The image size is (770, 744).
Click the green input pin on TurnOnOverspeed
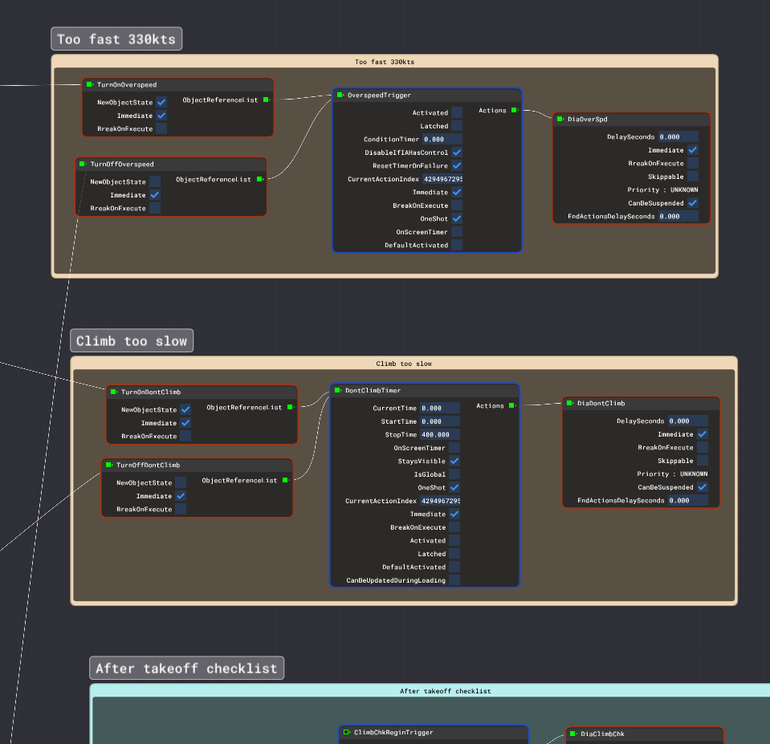[x=90, y=84]
